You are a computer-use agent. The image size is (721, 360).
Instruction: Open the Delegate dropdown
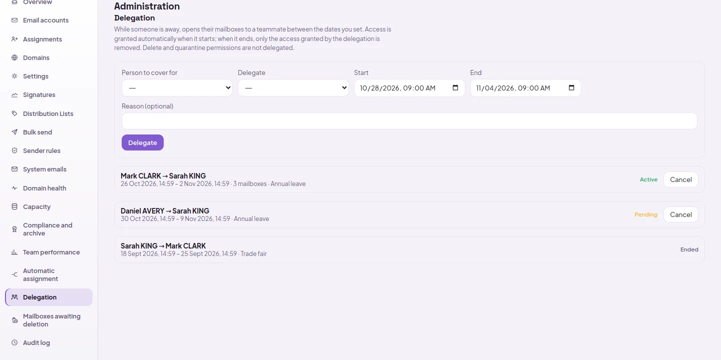pos(293,88)
